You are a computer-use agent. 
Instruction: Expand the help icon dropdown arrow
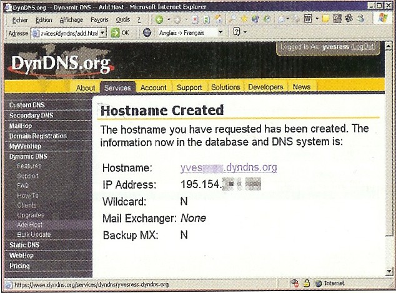coord(245,32)
